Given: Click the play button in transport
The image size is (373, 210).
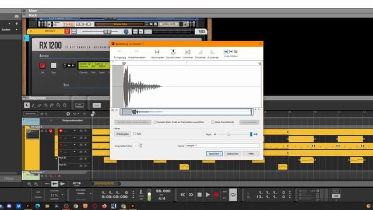Looking at the screenshot, I should (x=207, y=194).
